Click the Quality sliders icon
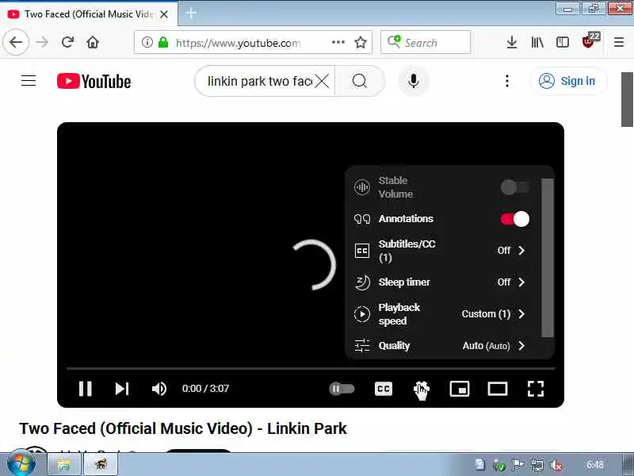 click(362, 346)
